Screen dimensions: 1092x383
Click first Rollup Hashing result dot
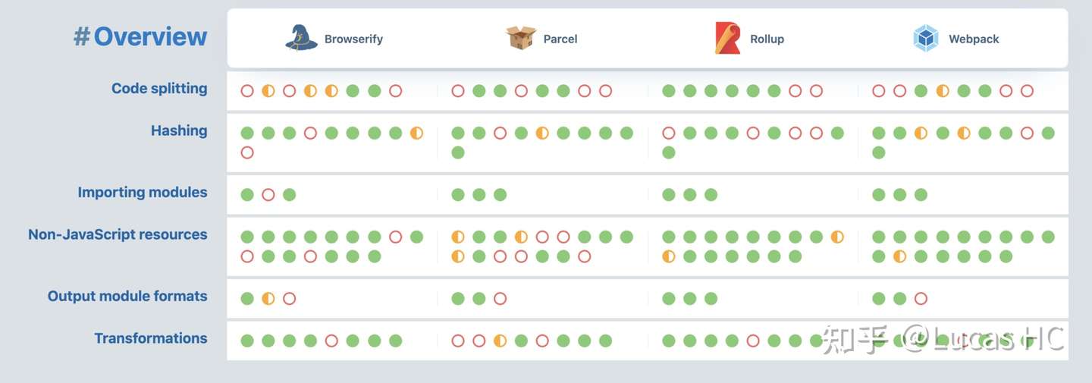(669, 133)
